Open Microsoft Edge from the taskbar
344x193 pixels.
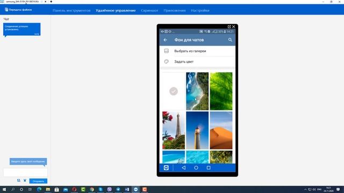[39, 189]
